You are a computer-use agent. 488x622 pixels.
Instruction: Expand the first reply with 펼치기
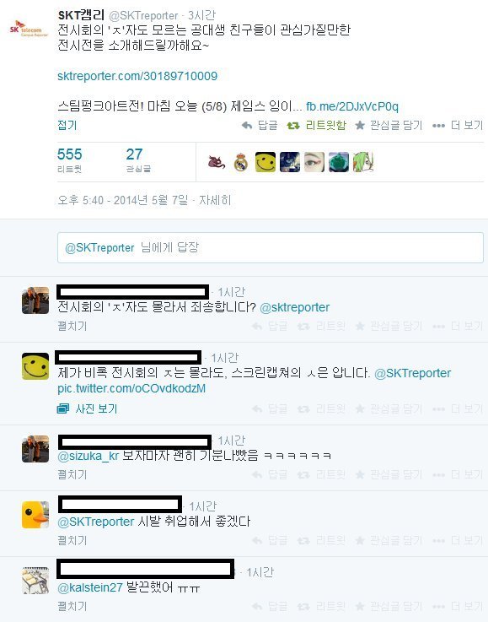tap(72, 327)
